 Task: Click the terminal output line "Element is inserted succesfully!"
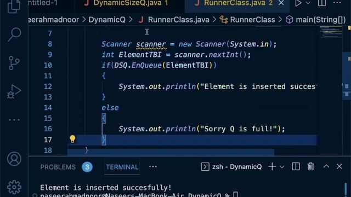[x=106, y=188]
